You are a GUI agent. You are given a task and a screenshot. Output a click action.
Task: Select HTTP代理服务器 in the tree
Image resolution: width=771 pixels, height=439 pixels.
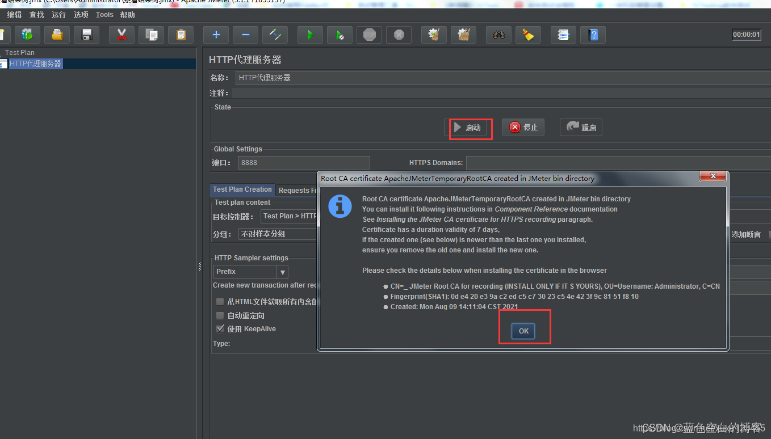(35, 64)
